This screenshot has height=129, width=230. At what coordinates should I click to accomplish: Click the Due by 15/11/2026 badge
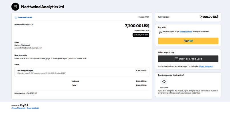pyautogui.click(x=141, y=35)
